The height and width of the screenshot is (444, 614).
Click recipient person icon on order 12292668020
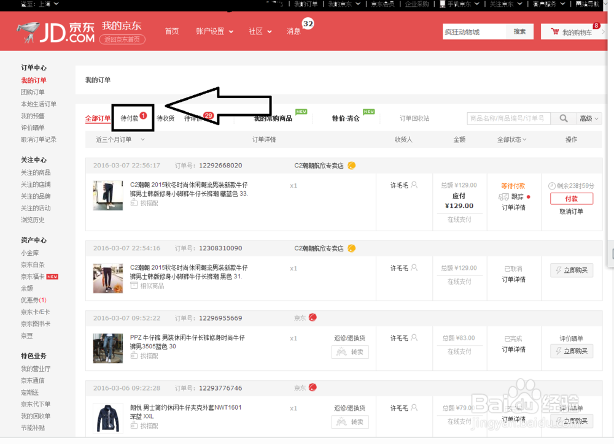click(x=414, y=185)
